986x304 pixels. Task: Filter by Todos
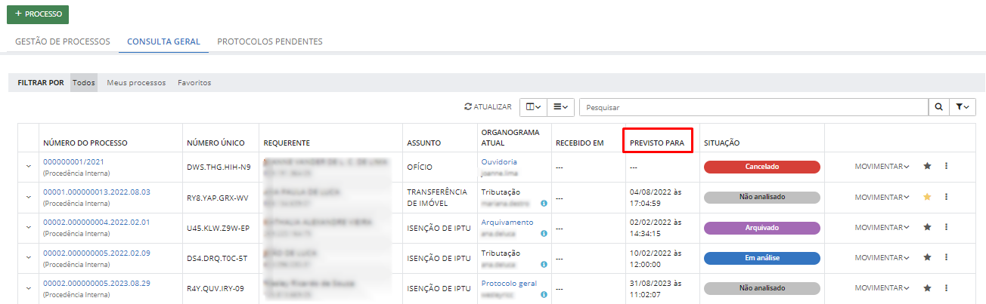tap(84, 83)
